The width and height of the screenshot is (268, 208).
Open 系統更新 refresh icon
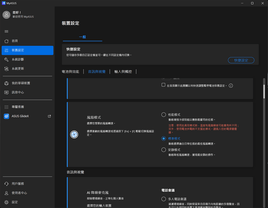pos(6,69)
